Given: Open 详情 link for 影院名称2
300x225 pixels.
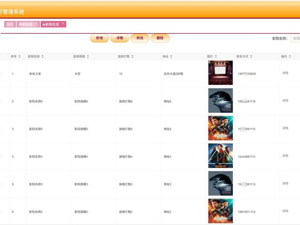Looking at the screenshot, I should [285, 211].
